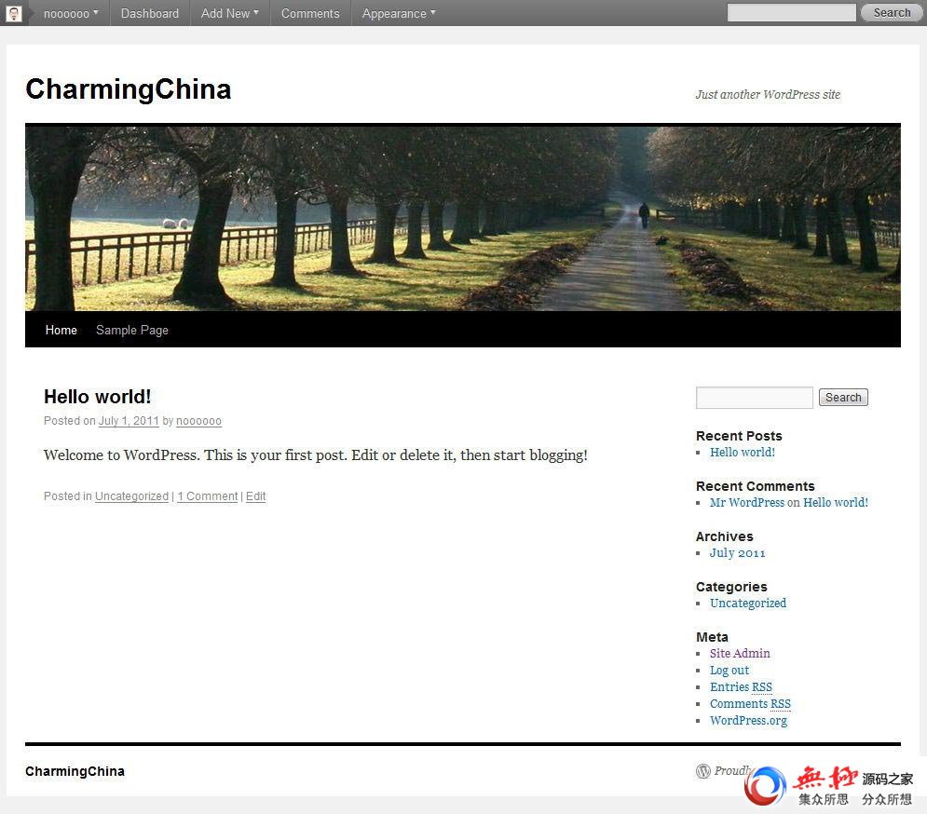Expand the noooooo account dropdown menu
Screen dimensions: 927x814
click(71, 13)
